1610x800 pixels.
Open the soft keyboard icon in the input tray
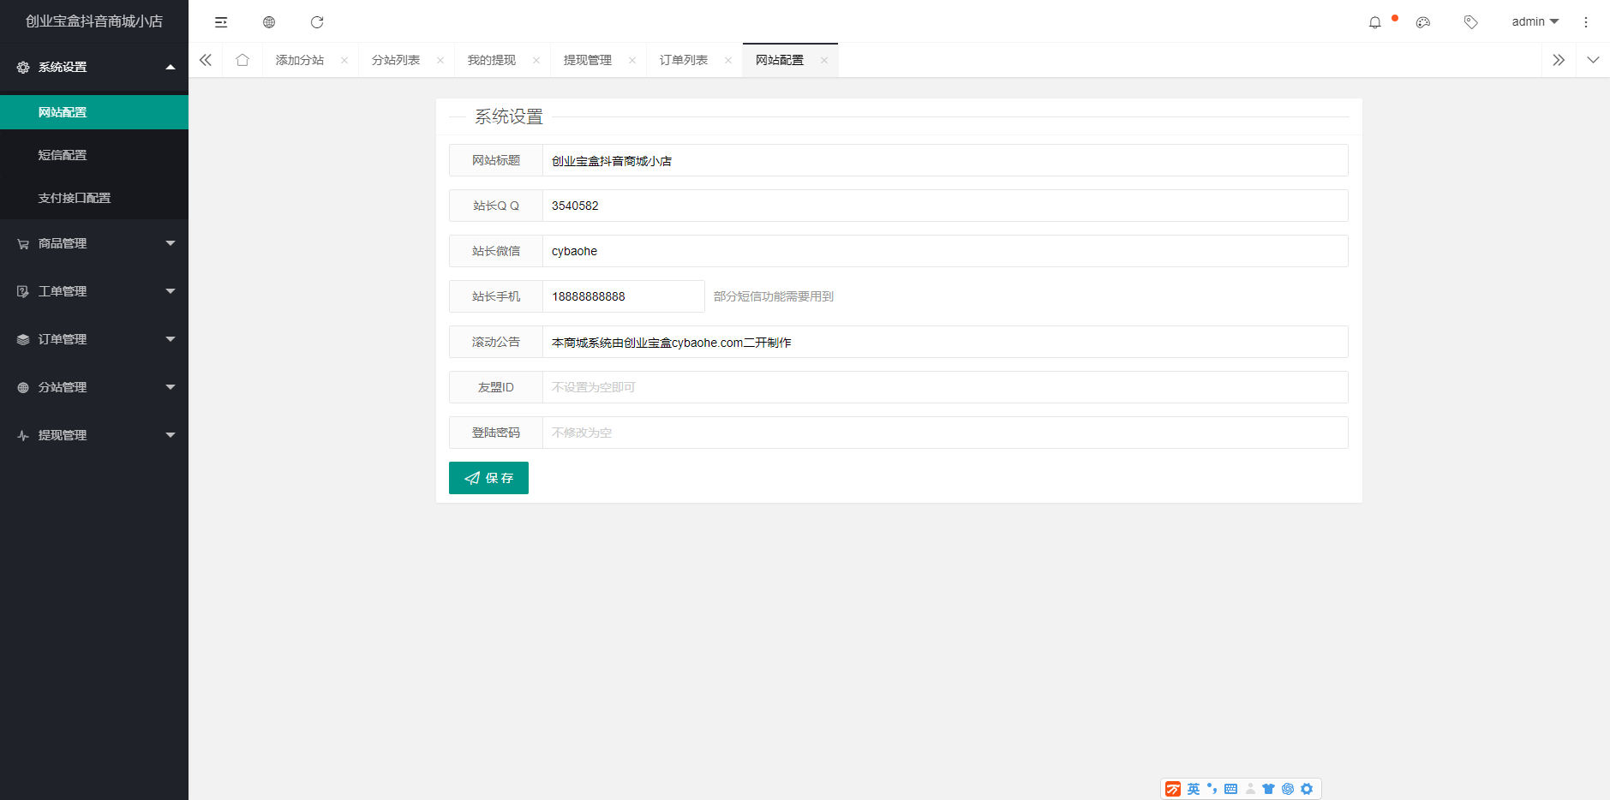pos(1231,788)
